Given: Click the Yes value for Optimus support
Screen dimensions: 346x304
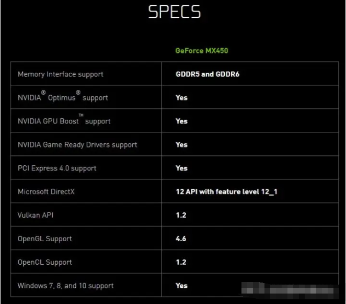Looking at the screenshot, I should 181,98.
